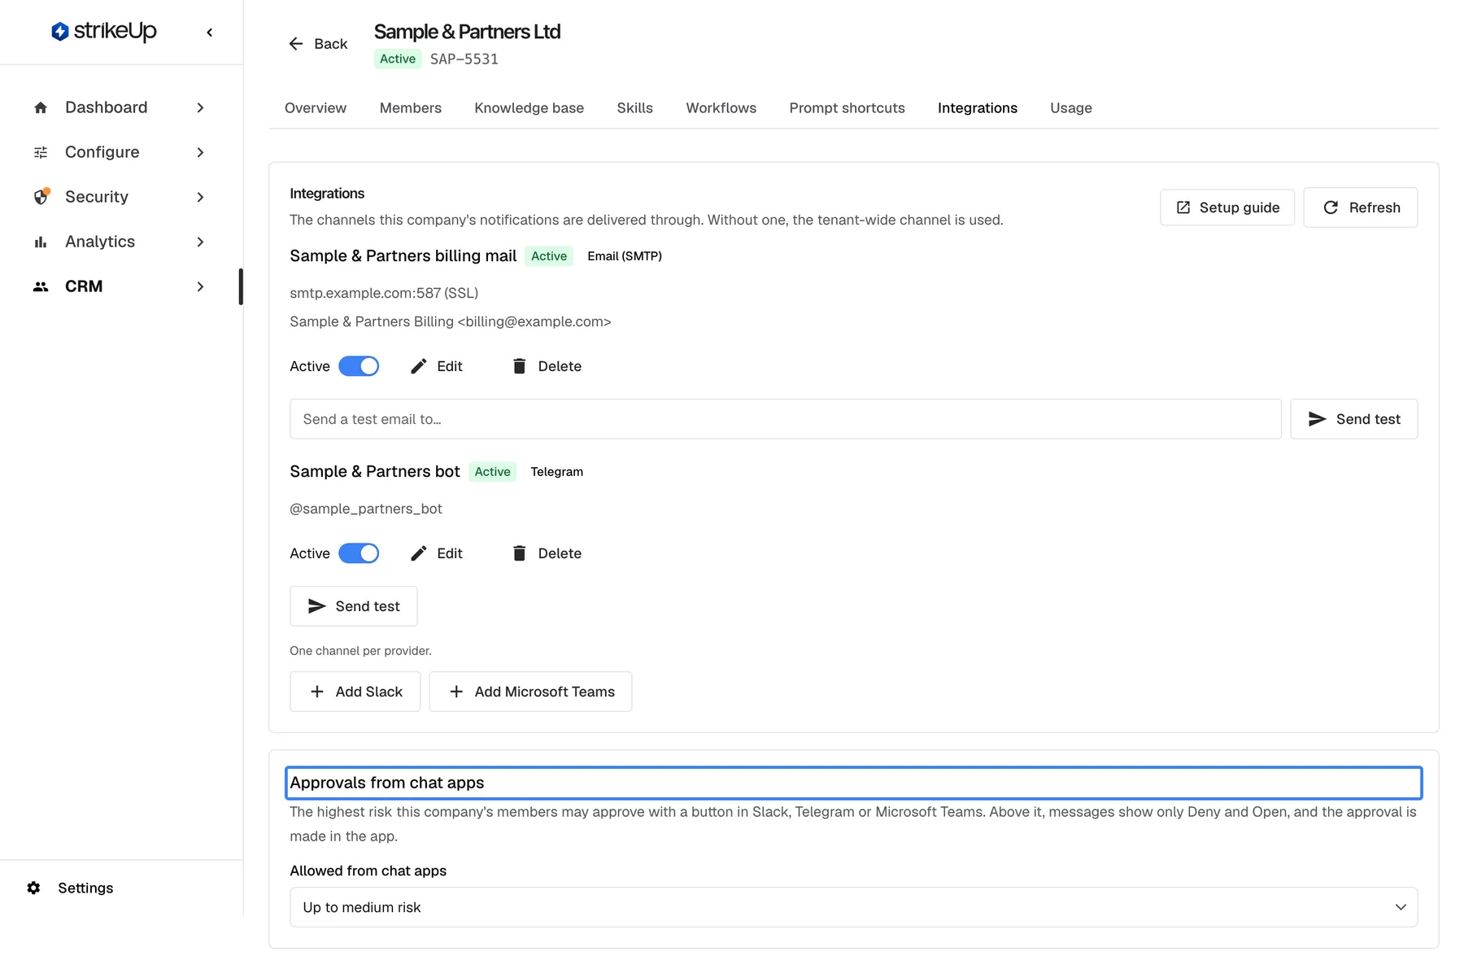This screenshot has height=965, width=1464.
Task: Expand the CRM menu chevron
Action: [200, 286]
